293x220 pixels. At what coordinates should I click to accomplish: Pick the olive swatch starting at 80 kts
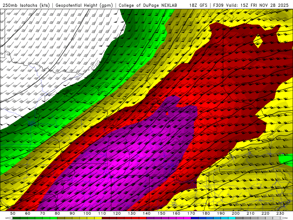(x=61, y=218)
